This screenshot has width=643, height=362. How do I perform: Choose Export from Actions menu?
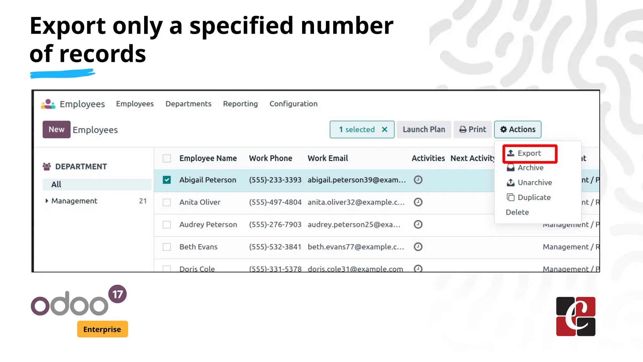tap(530, 153)
